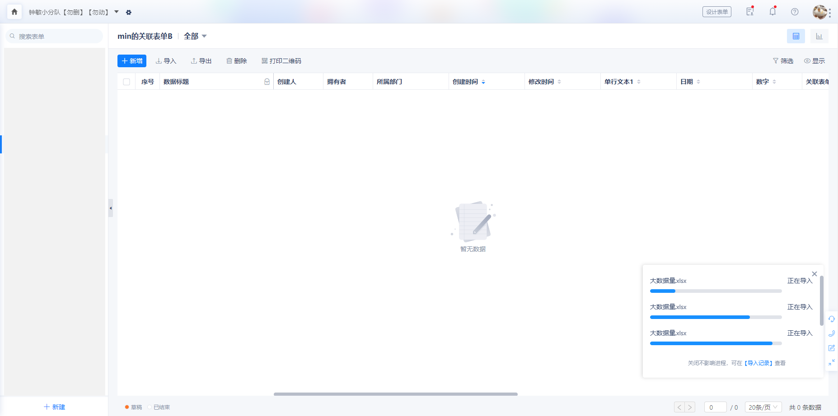
Task: Click the 序号 column header
Action: (x=148, y=82)
